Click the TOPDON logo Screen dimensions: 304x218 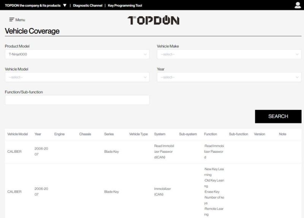click(x=154, y=20)
